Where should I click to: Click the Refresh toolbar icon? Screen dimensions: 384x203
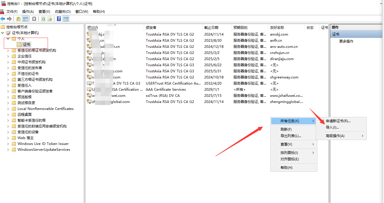[43, 19]
